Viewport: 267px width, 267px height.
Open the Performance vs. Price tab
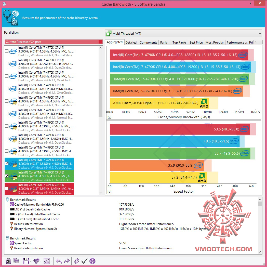pos(240,42)
